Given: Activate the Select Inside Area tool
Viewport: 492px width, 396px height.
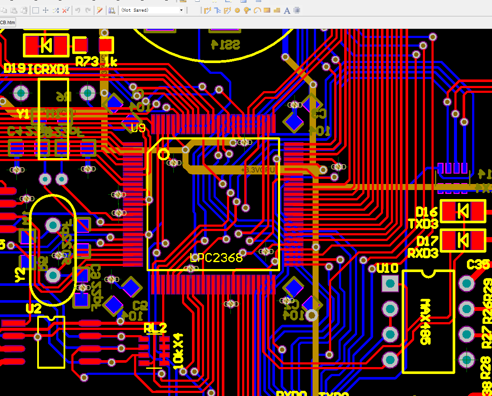Looking at the screenshot, I should (35, 10).
